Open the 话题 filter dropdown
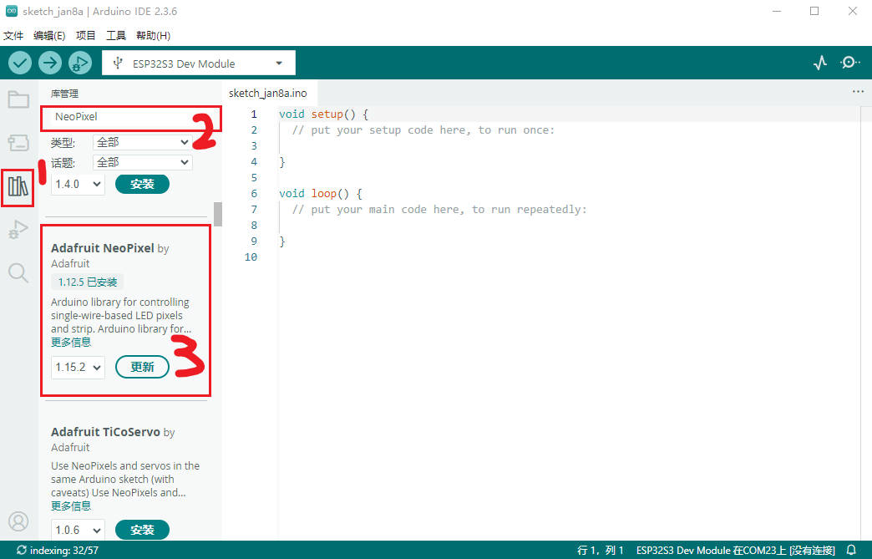Image resolution: width=872 pixels, height=559 pixels. (143, 162)
